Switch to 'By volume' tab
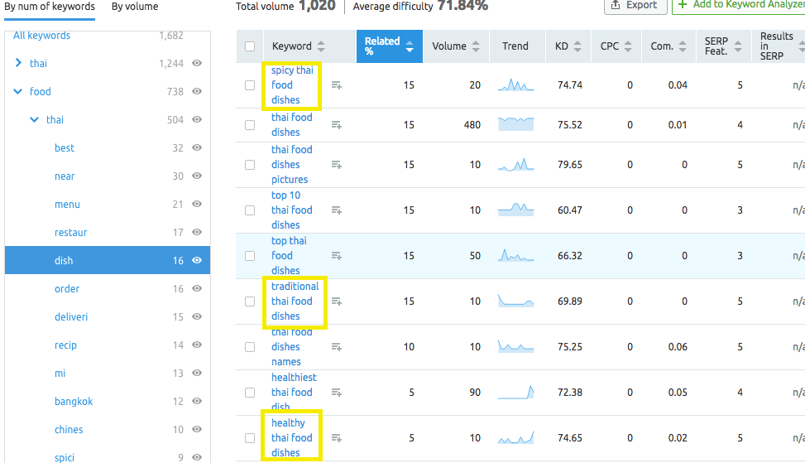 click(x=135, y=7)
